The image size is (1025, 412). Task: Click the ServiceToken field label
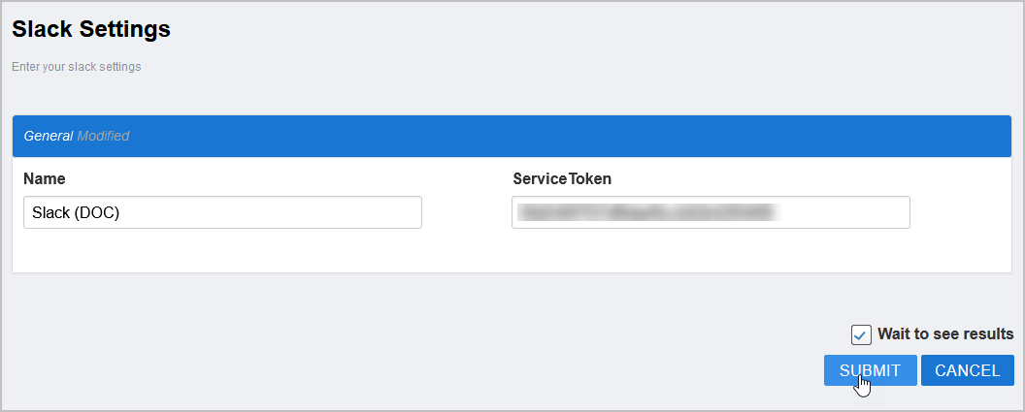point(562,179)
